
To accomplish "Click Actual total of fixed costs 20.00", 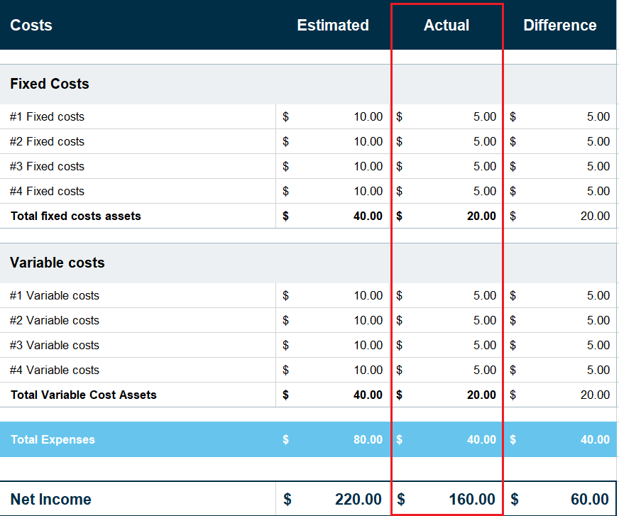I will point(481,216).
